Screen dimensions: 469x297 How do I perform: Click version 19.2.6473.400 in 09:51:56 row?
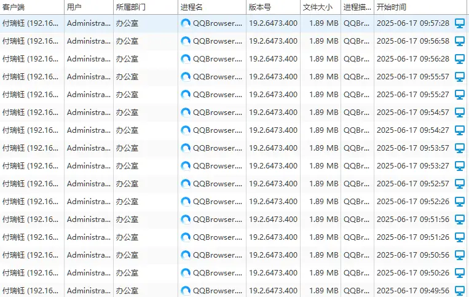coord(273,220)
